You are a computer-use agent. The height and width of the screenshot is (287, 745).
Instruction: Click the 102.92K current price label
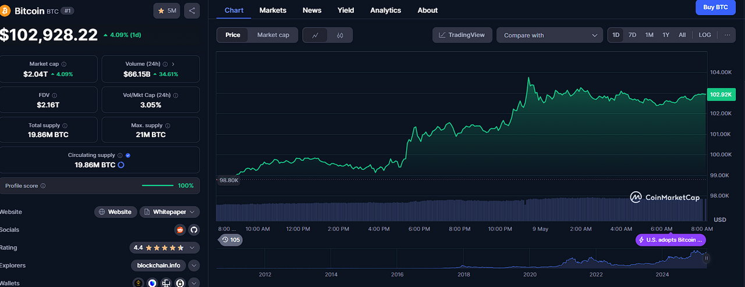[x=722, y=94]
